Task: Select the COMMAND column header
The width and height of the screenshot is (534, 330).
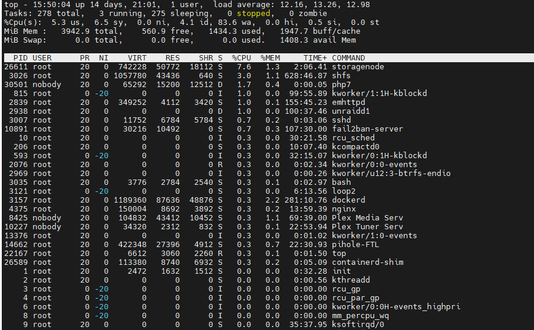Action: 349,58
